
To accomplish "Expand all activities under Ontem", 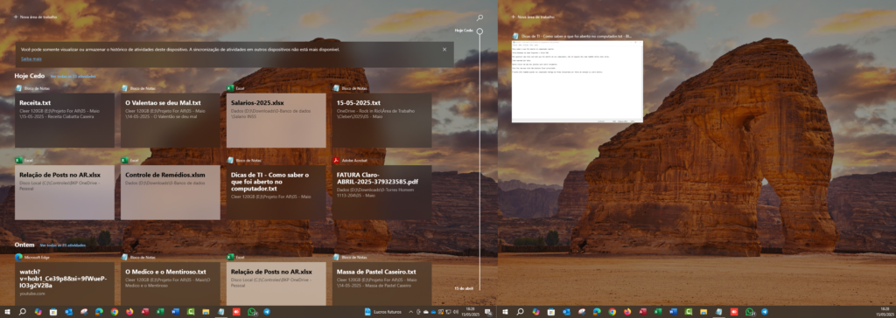I will tap(63, 245).
